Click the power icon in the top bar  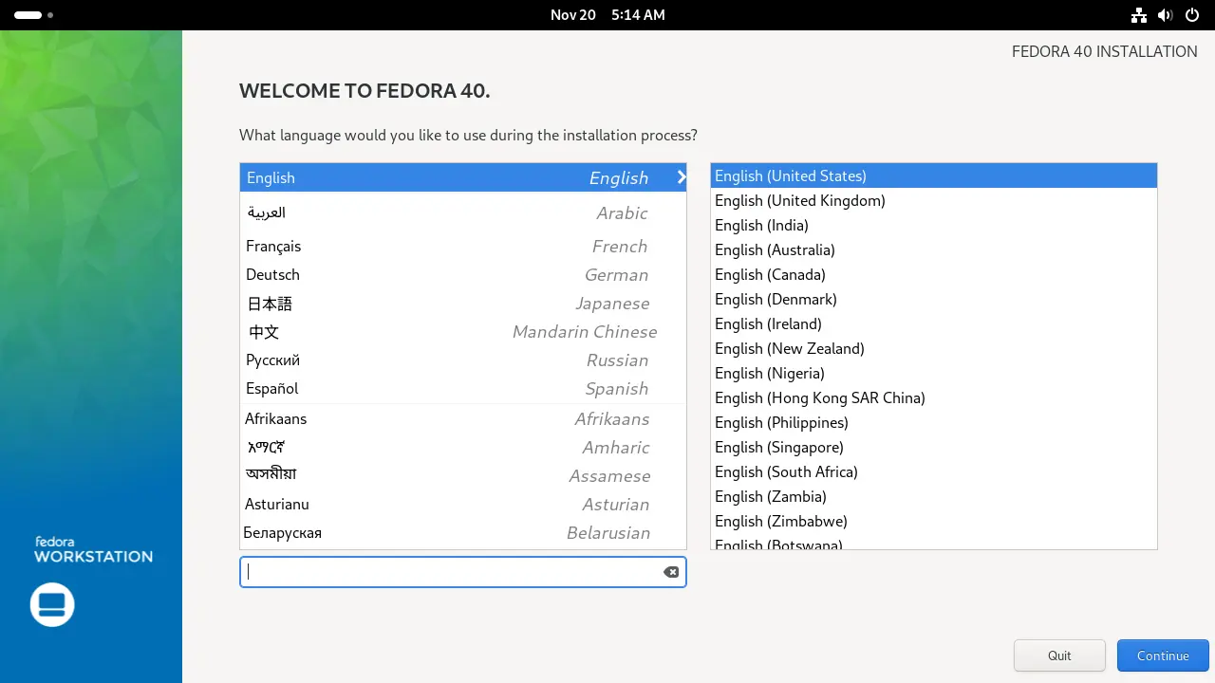(x=1192, y=15)
